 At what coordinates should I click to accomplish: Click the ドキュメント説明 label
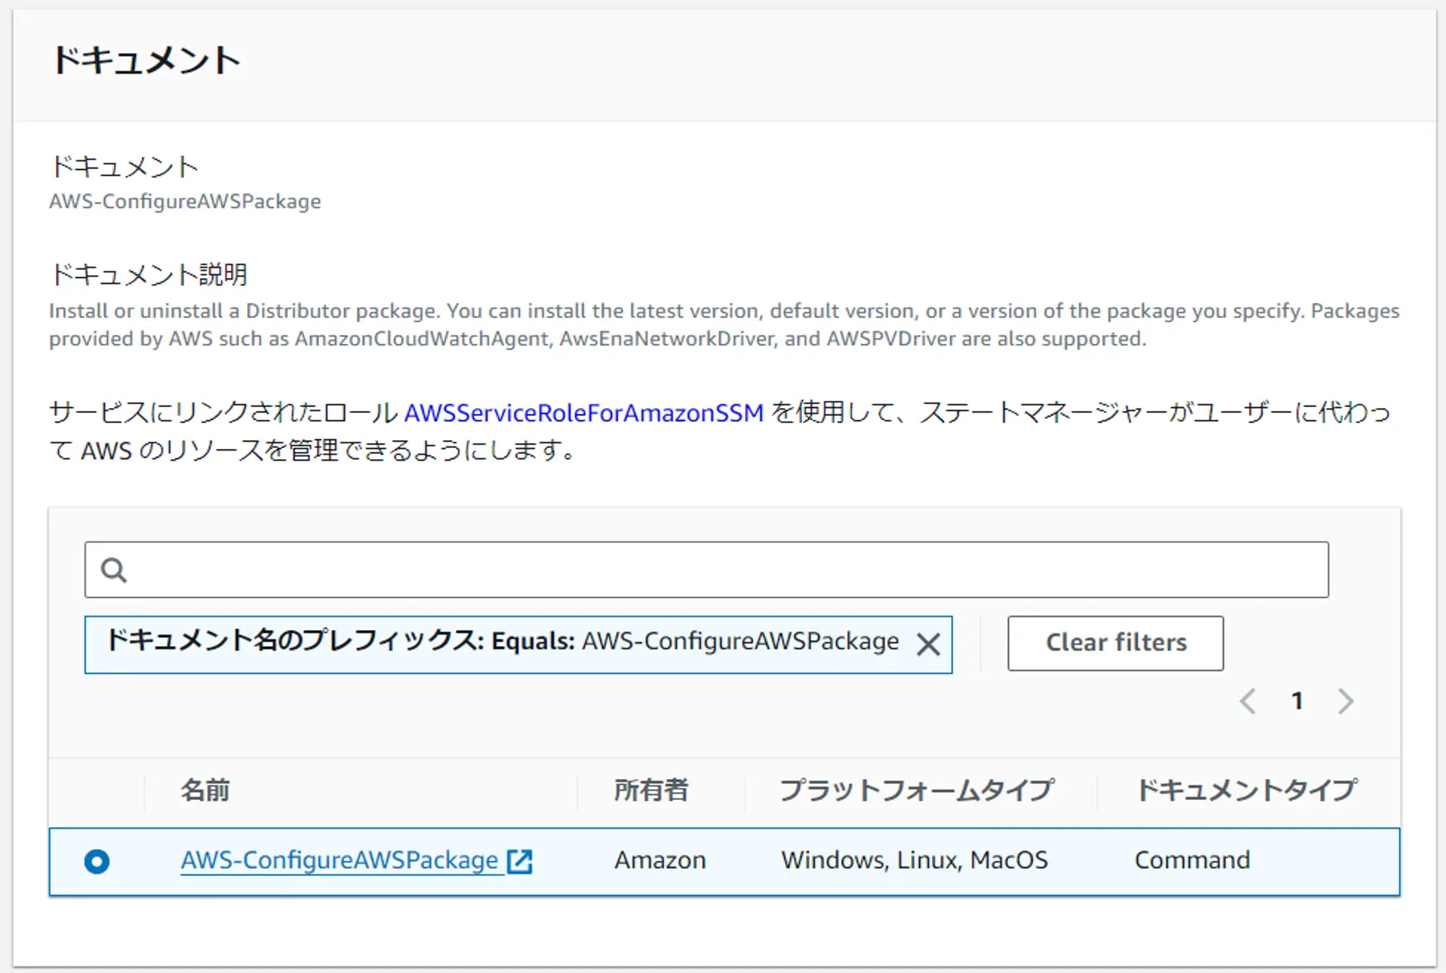pos(149,274)
